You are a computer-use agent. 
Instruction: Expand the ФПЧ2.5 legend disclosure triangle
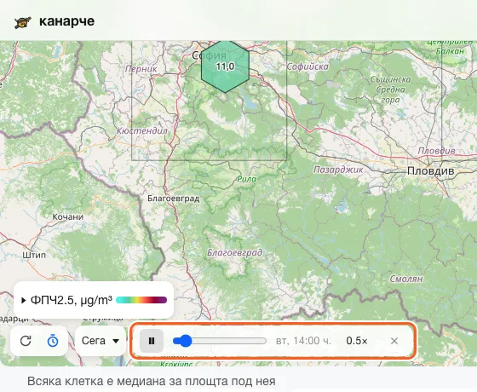click(x=24, y=300)
